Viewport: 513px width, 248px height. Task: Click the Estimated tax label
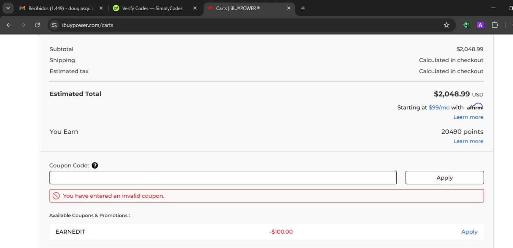pyautogui.click(x=69, y=71)
